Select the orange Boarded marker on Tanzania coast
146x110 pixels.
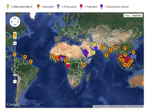point(84,66)
